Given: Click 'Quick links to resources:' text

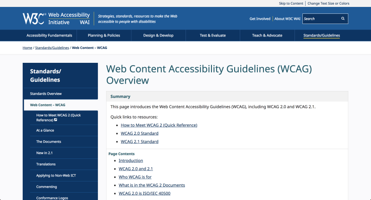Looking at the screenshot, I should (x=134, y=117).
